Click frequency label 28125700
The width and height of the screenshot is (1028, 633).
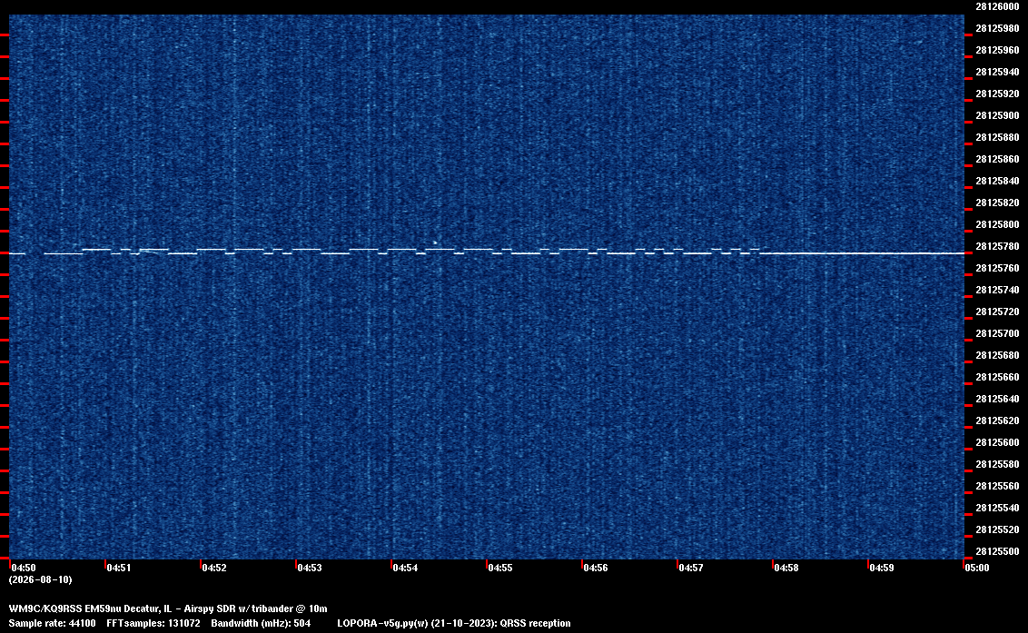pyautogui.click(x=997, y=334)
